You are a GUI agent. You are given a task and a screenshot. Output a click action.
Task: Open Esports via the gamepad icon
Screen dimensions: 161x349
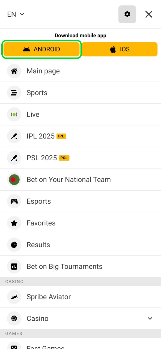[14, 201]
